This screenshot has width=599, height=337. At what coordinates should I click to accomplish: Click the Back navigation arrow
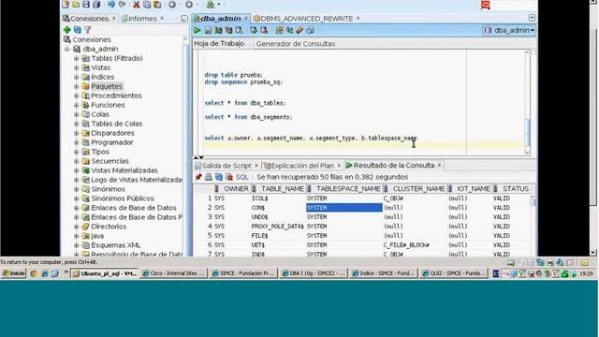[x=172, y=5]
